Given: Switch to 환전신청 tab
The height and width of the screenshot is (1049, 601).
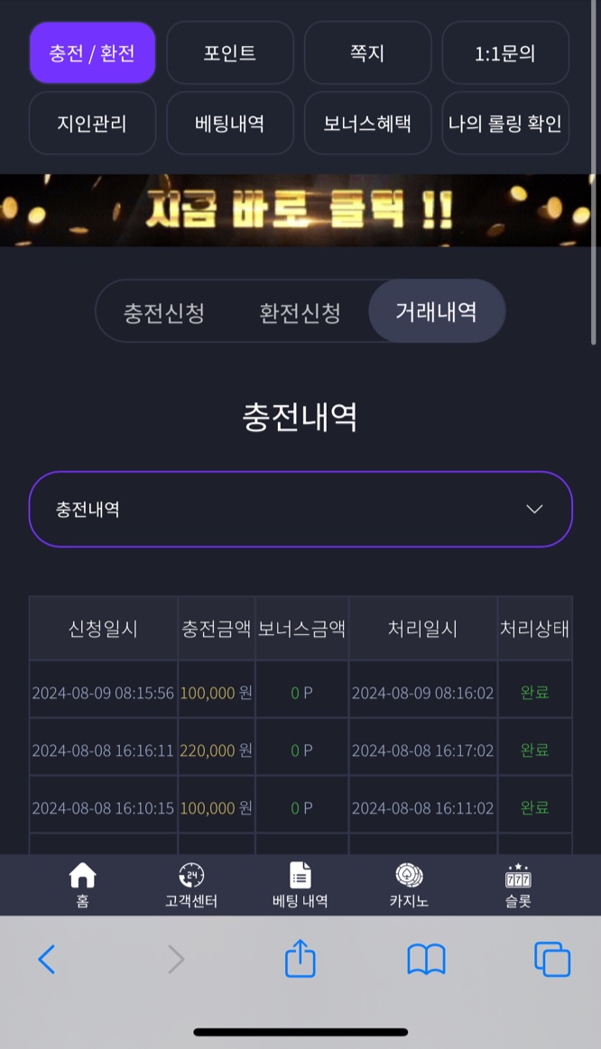Looking at the screenshot, I should click(300, 312).
